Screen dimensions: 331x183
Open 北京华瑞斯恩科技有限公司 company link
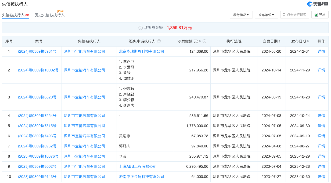(x=142, y=51)
